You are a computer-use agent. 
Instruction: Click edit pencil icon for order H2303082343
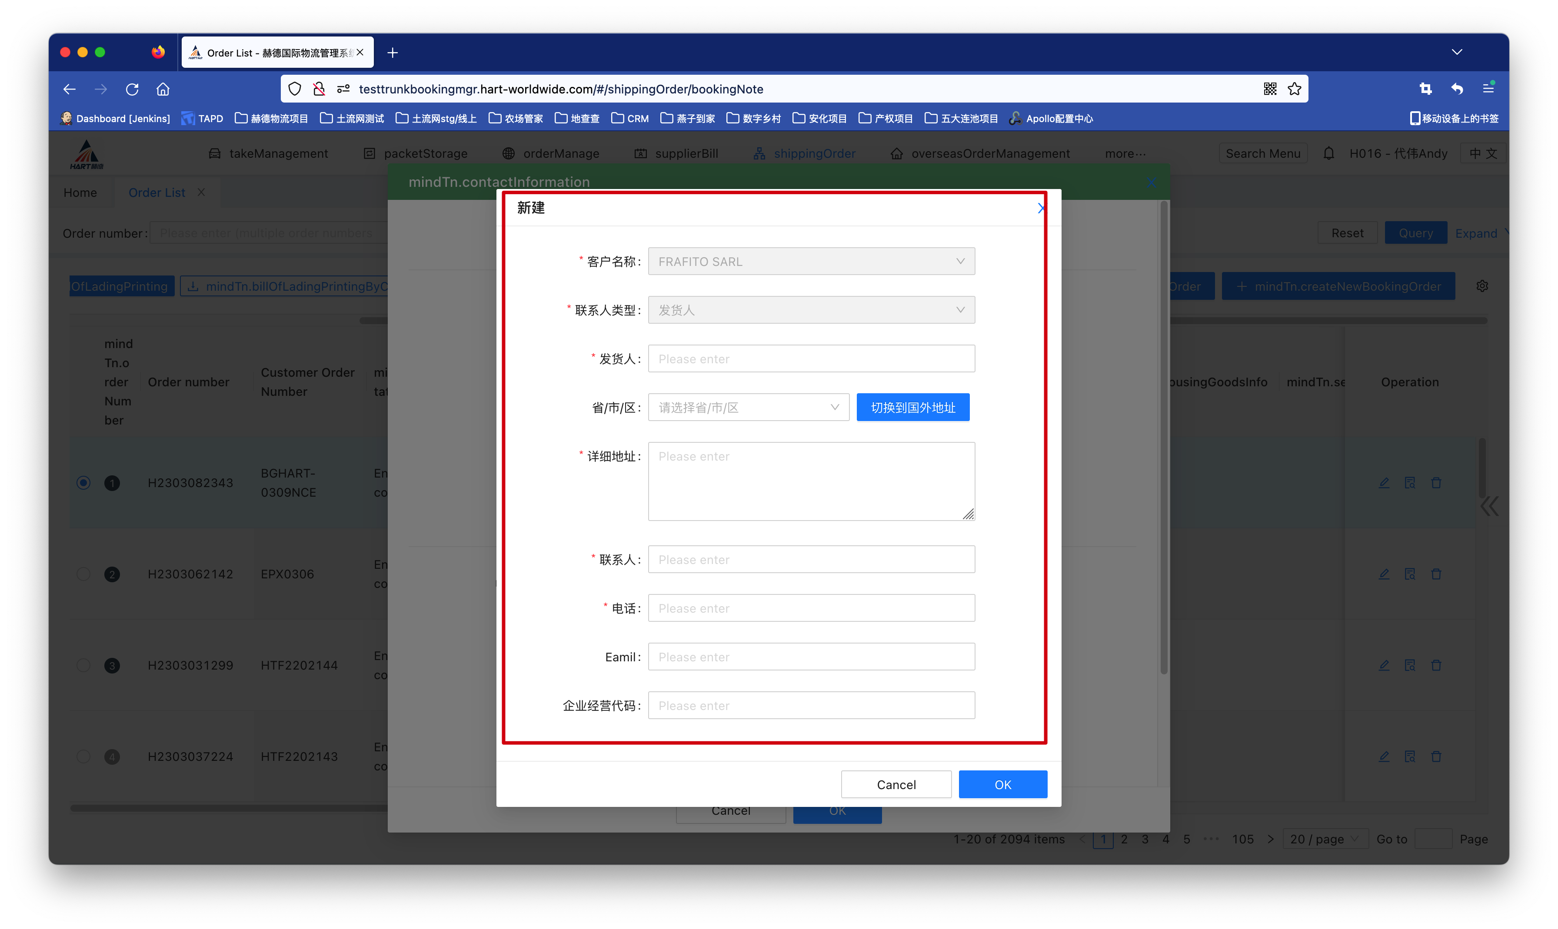tap(1384, 483)
